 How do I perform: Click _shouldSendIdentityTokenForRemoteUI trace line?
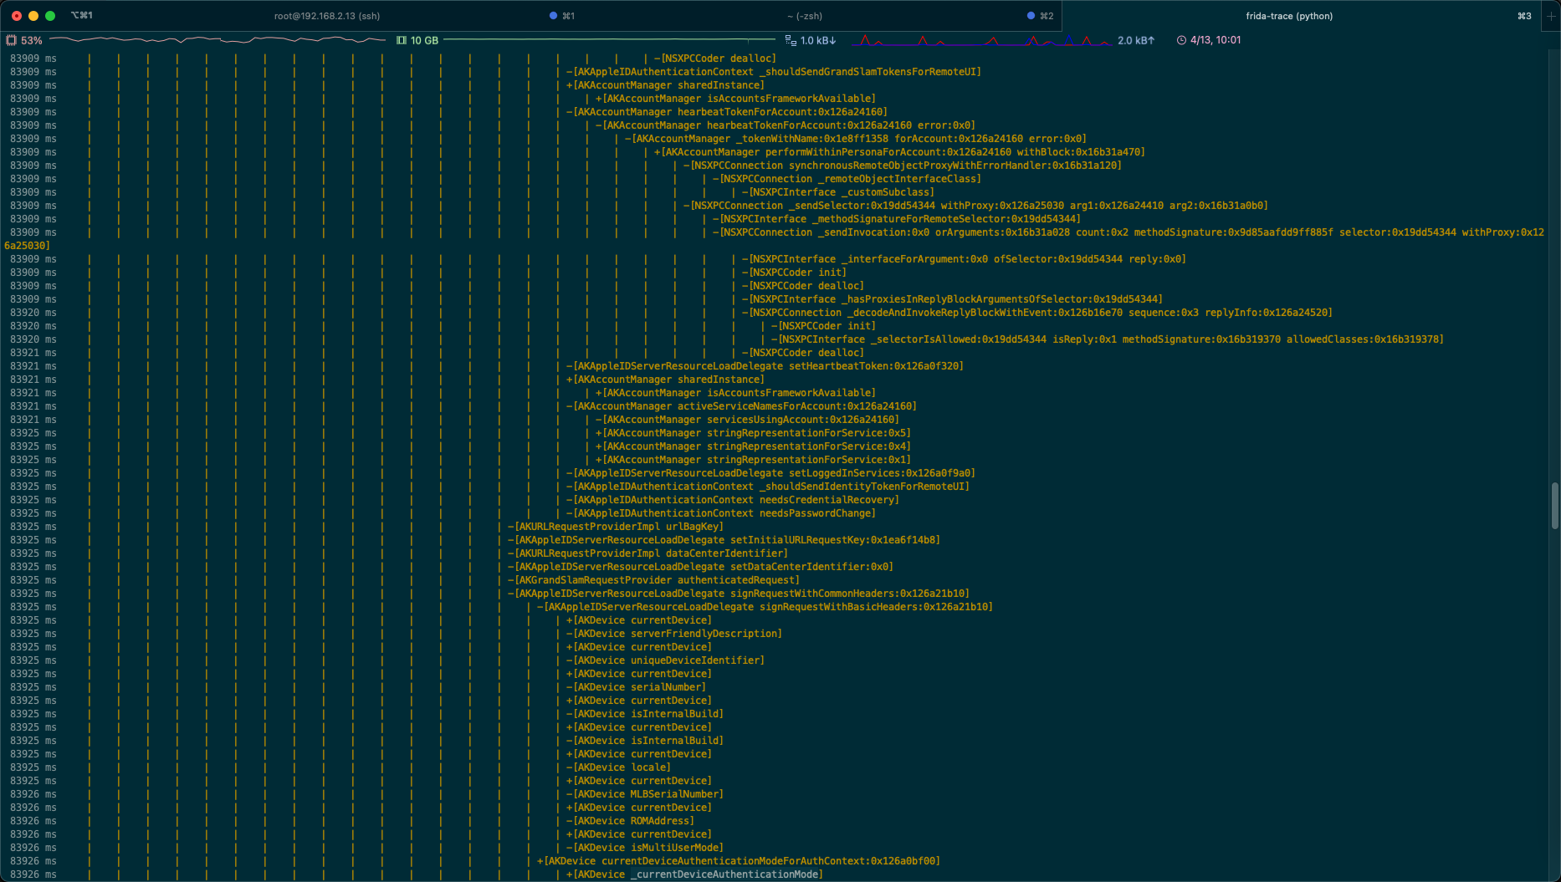pos(767,487)
